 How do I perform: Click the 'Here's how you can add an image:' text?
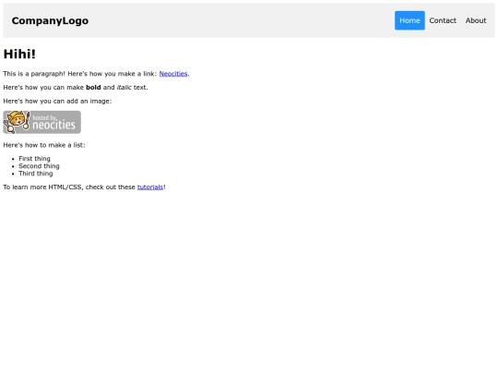(x=57, y=102)
